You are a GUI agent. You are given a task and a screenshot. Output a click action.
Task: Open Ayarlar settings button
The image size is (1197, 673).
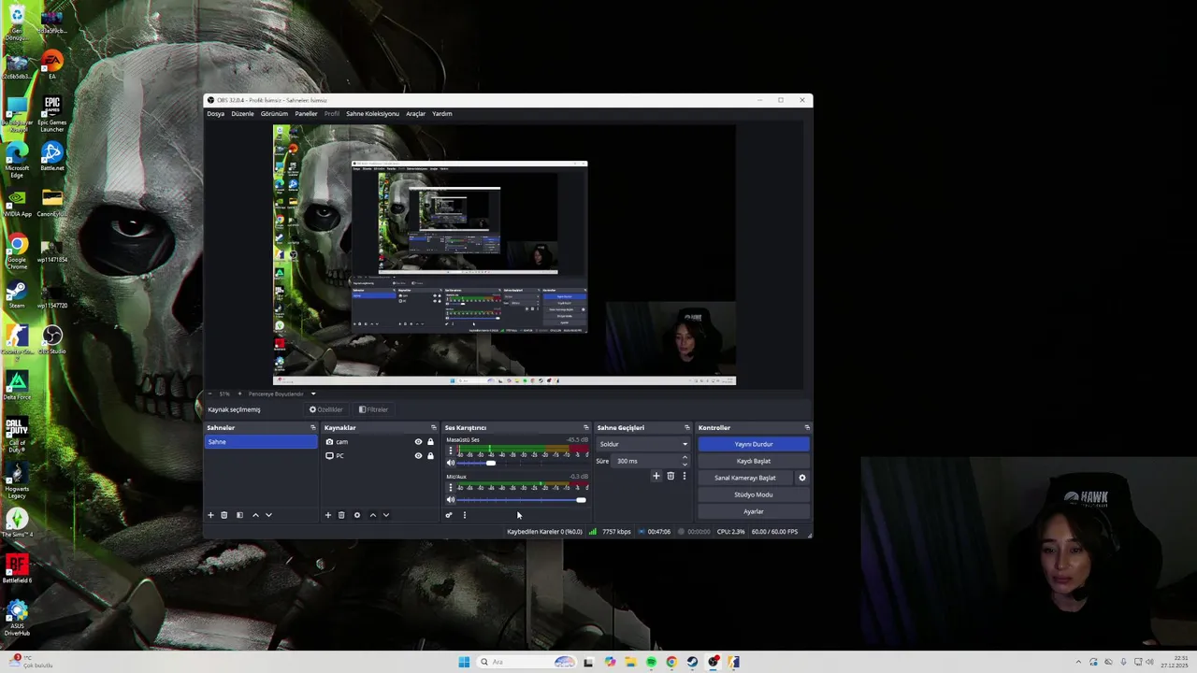(x=754, y=511)
